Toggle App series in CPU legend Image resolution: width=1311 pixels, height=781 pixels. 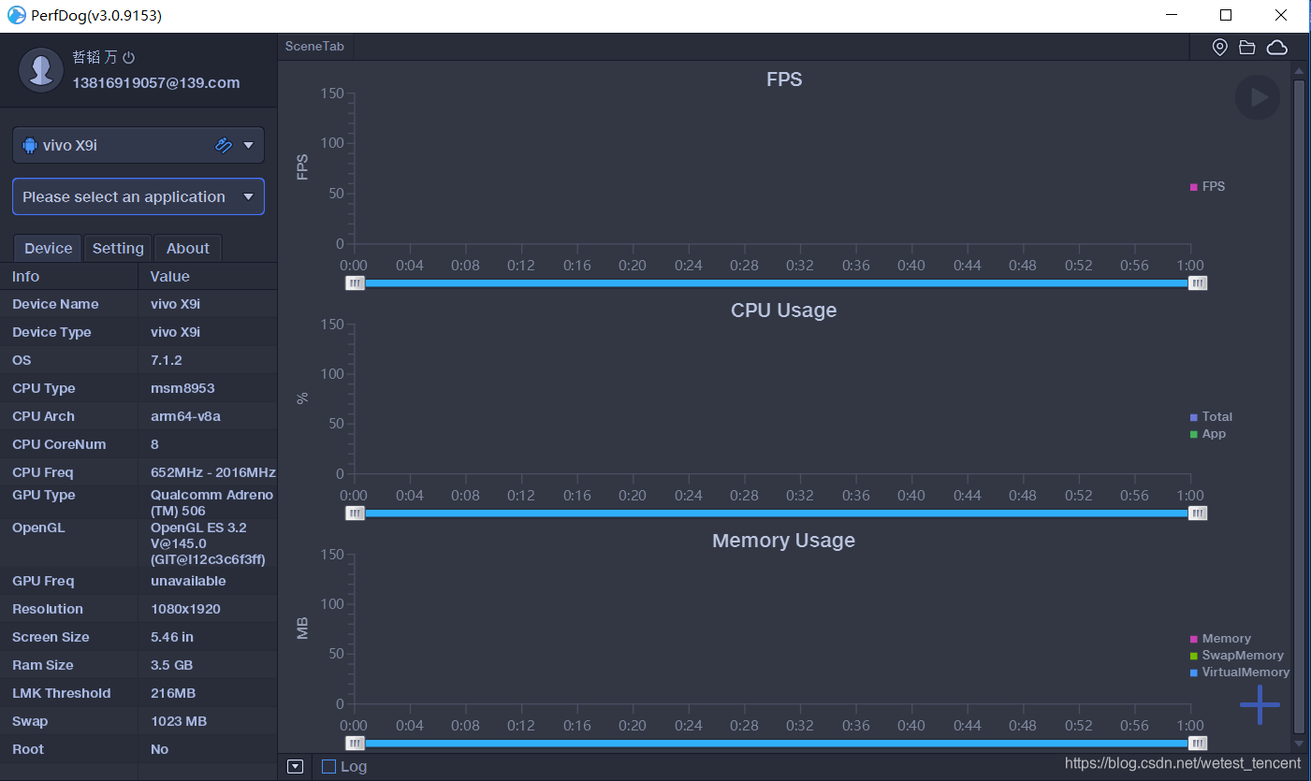tap(1207, 434)
